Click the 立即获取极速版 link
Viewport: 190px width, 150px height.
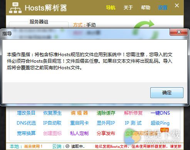click(142, 133)
